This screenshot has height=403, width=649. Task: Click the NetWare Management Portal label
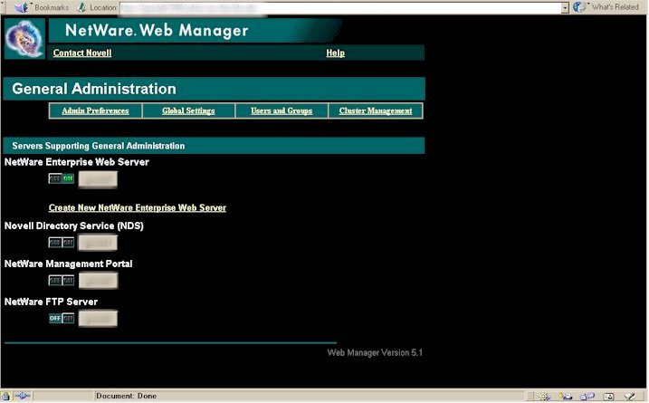(68, 264)
